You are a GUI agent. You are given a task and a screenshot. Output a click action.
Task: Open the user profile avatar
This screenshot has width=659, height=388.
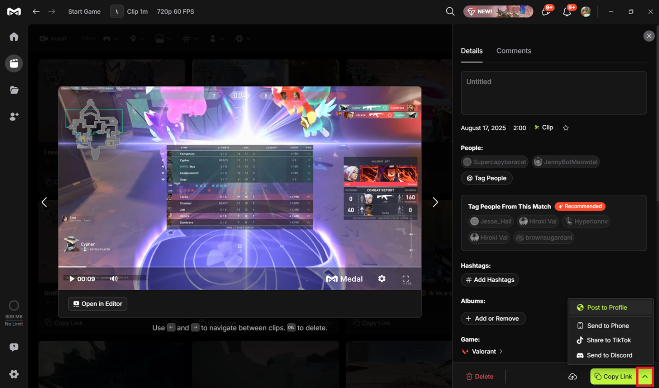tap(586, 11)
